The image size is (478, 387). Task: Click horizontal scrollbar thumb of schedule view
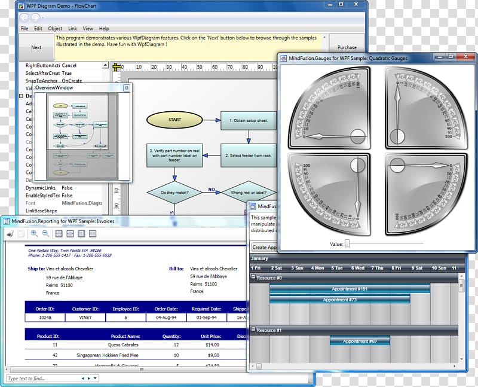tap(259, 366)
